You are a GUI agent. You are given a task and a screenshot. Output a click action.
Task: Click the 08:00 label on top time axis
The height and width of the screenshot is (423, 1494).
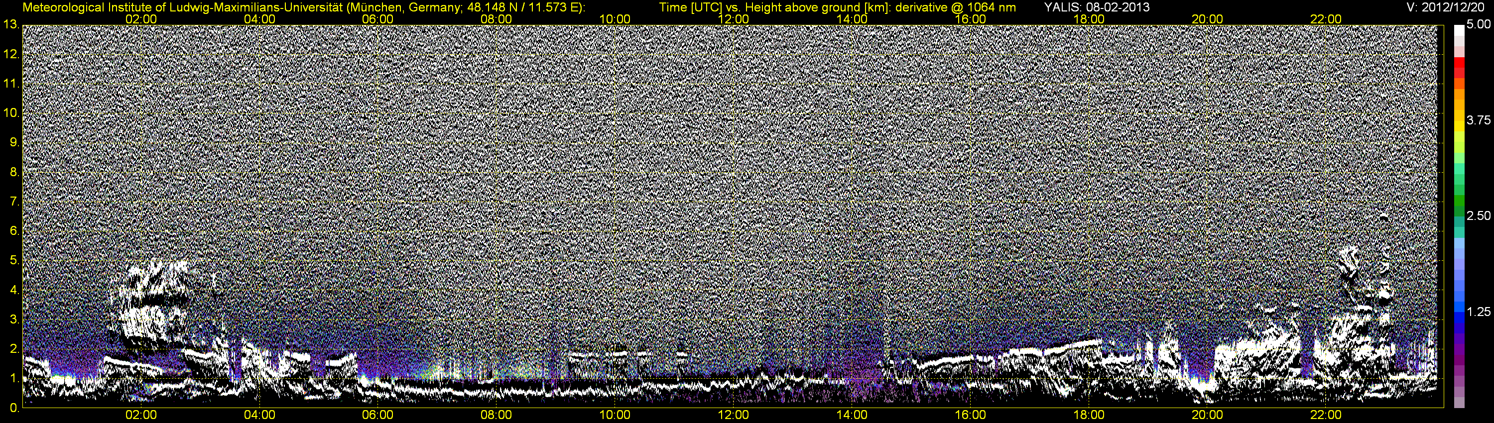497,19
